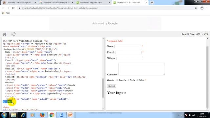Switch to Tryit Editor Show PHP tab
Image resolution: width=210 pixels, height=118 pixels.
tap(129, 3)
